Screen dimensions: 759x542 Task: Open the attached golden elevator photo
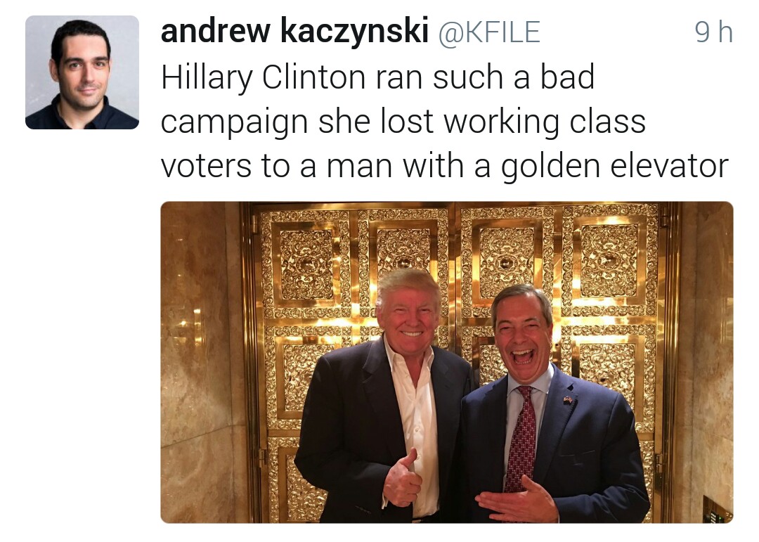tap(446, 362)
